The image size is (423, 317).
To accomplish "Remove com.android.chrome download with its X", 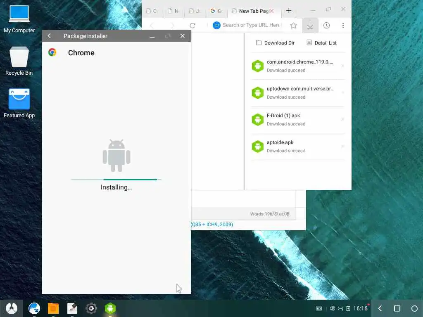I will click(342, 66).
